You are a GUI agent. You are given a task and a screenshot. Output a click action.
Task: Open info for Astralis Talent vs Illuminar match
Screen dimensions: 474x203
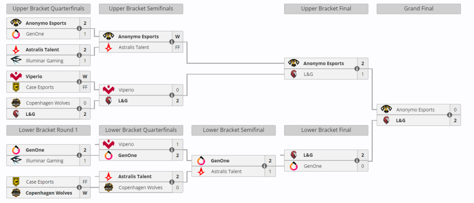point(79,55)
